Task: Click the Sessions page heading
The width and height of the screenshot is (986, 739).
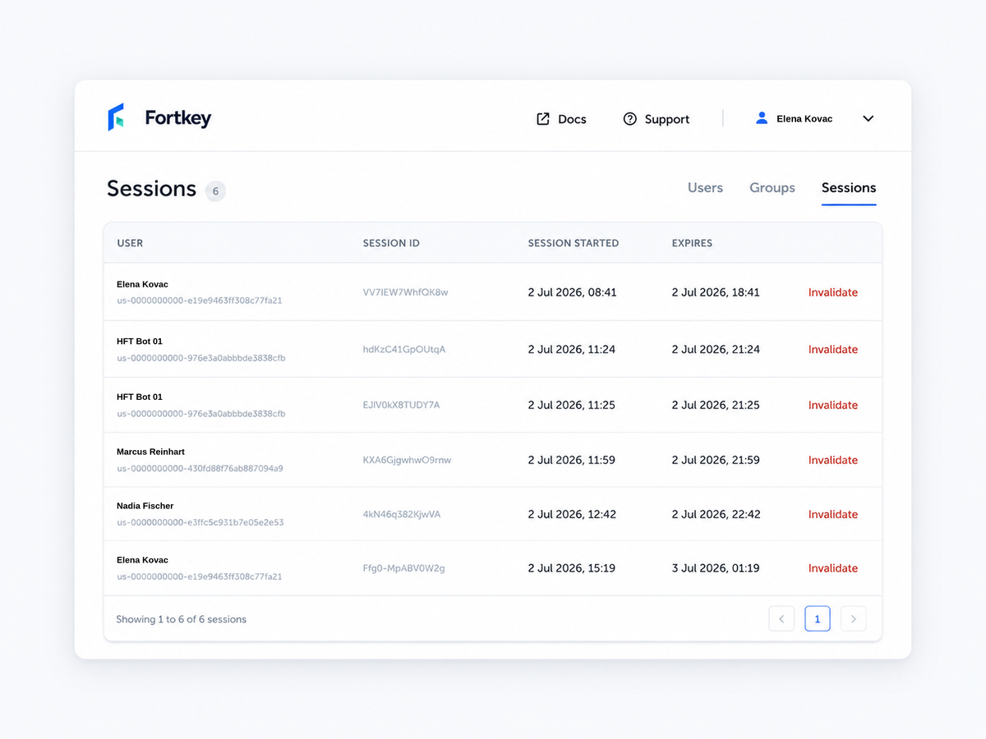Action: coord(151,189)
